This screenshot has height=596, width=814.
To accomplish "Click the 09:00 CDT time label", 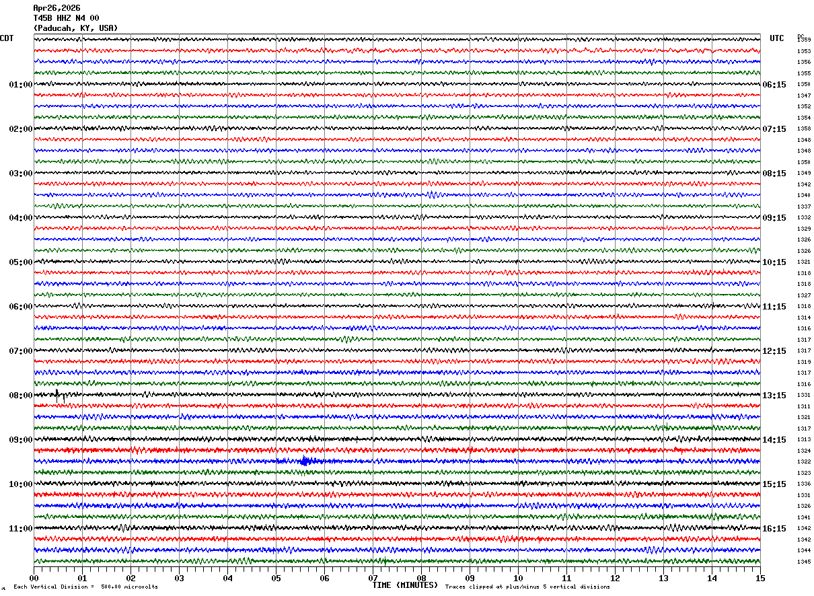I will click(x=21, y=440).
